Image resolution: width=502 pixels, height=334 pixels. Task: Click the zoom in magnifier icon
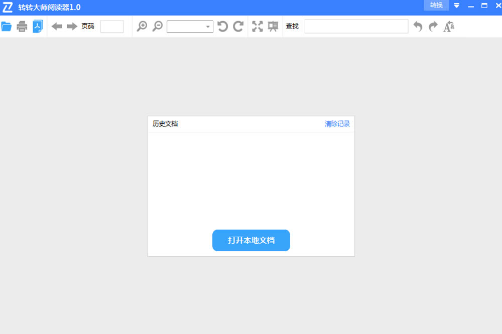[x=142, y=27]
